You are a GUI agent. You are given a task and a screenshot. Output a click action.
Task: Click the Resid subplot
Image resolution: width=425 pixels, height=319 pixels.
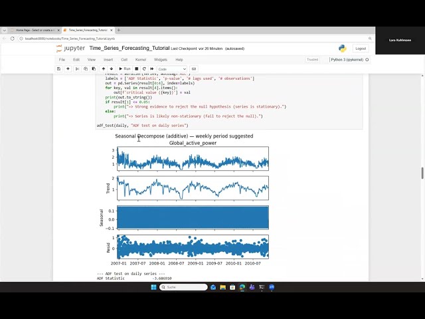click(193, 247)
